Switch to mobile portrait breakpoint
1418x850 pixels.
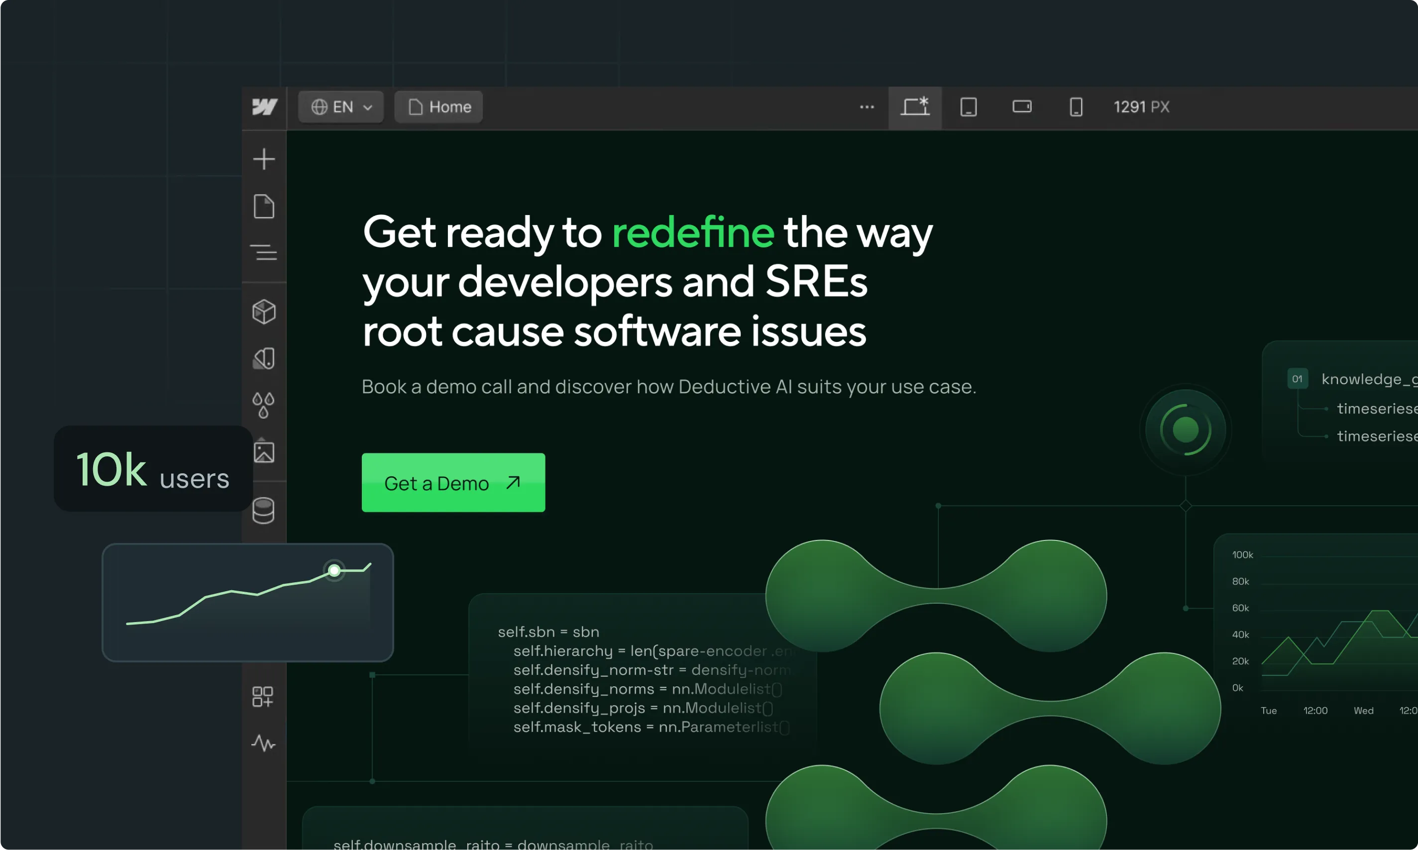pos(1076,107)
